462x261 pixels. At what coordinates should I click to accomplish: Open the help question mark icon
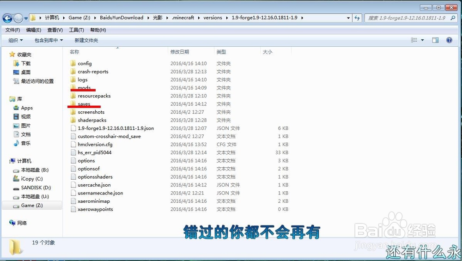[449, 40]
